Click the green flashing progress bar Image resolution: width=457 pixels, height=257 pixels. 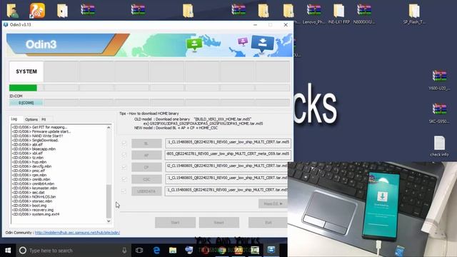23,88
